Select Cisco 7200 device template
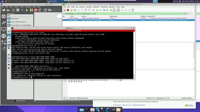 pyautogui.click(x=20, y=22)
